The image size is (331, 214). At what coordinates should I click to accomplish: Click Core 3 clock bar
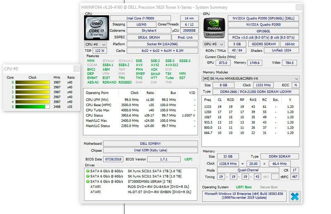pyautogui.click(x=33, y=97)
